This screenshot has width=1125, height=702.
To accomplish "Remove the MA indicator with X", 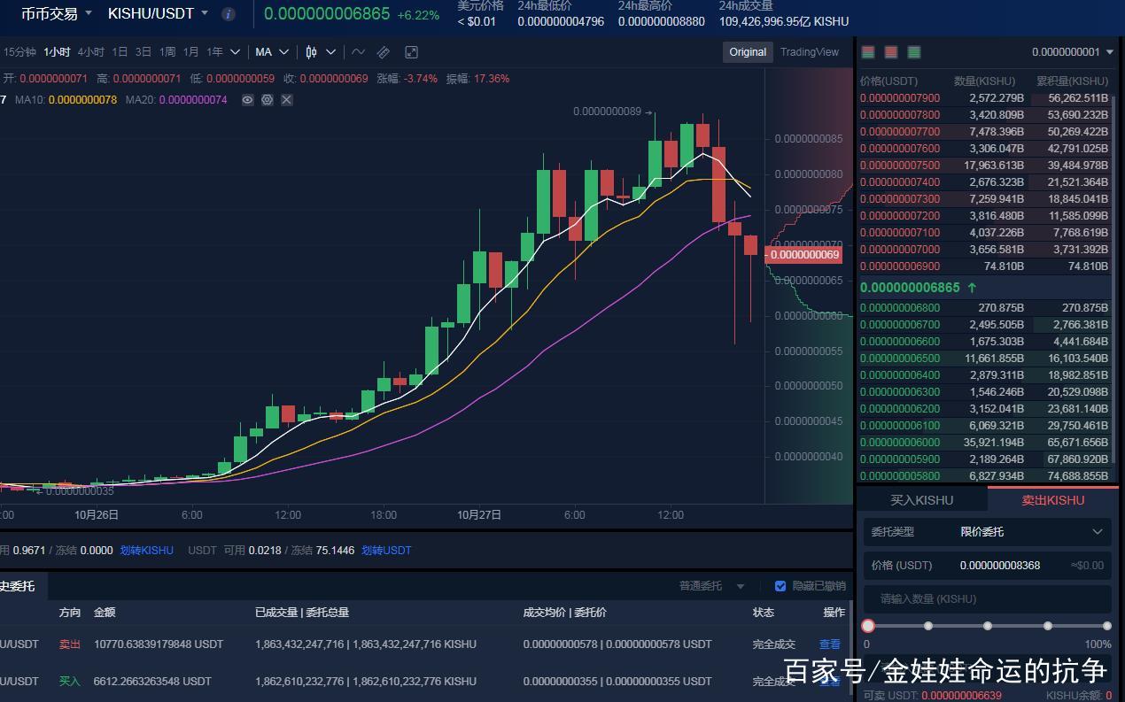I will click(286, 100).
